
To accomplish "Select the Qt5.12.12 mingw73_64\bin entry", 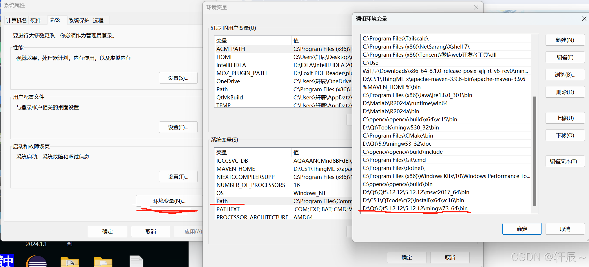I will [446, 208].
